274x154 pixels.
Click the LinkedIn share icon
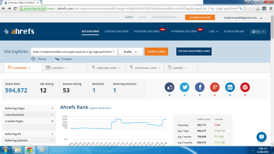tap(230, 87)
